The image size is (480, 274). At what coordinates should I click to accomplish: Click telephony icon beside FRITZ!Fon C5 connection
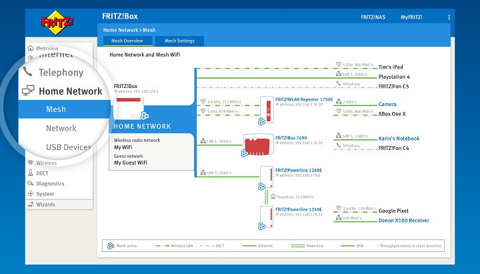[x=339, y=83]
